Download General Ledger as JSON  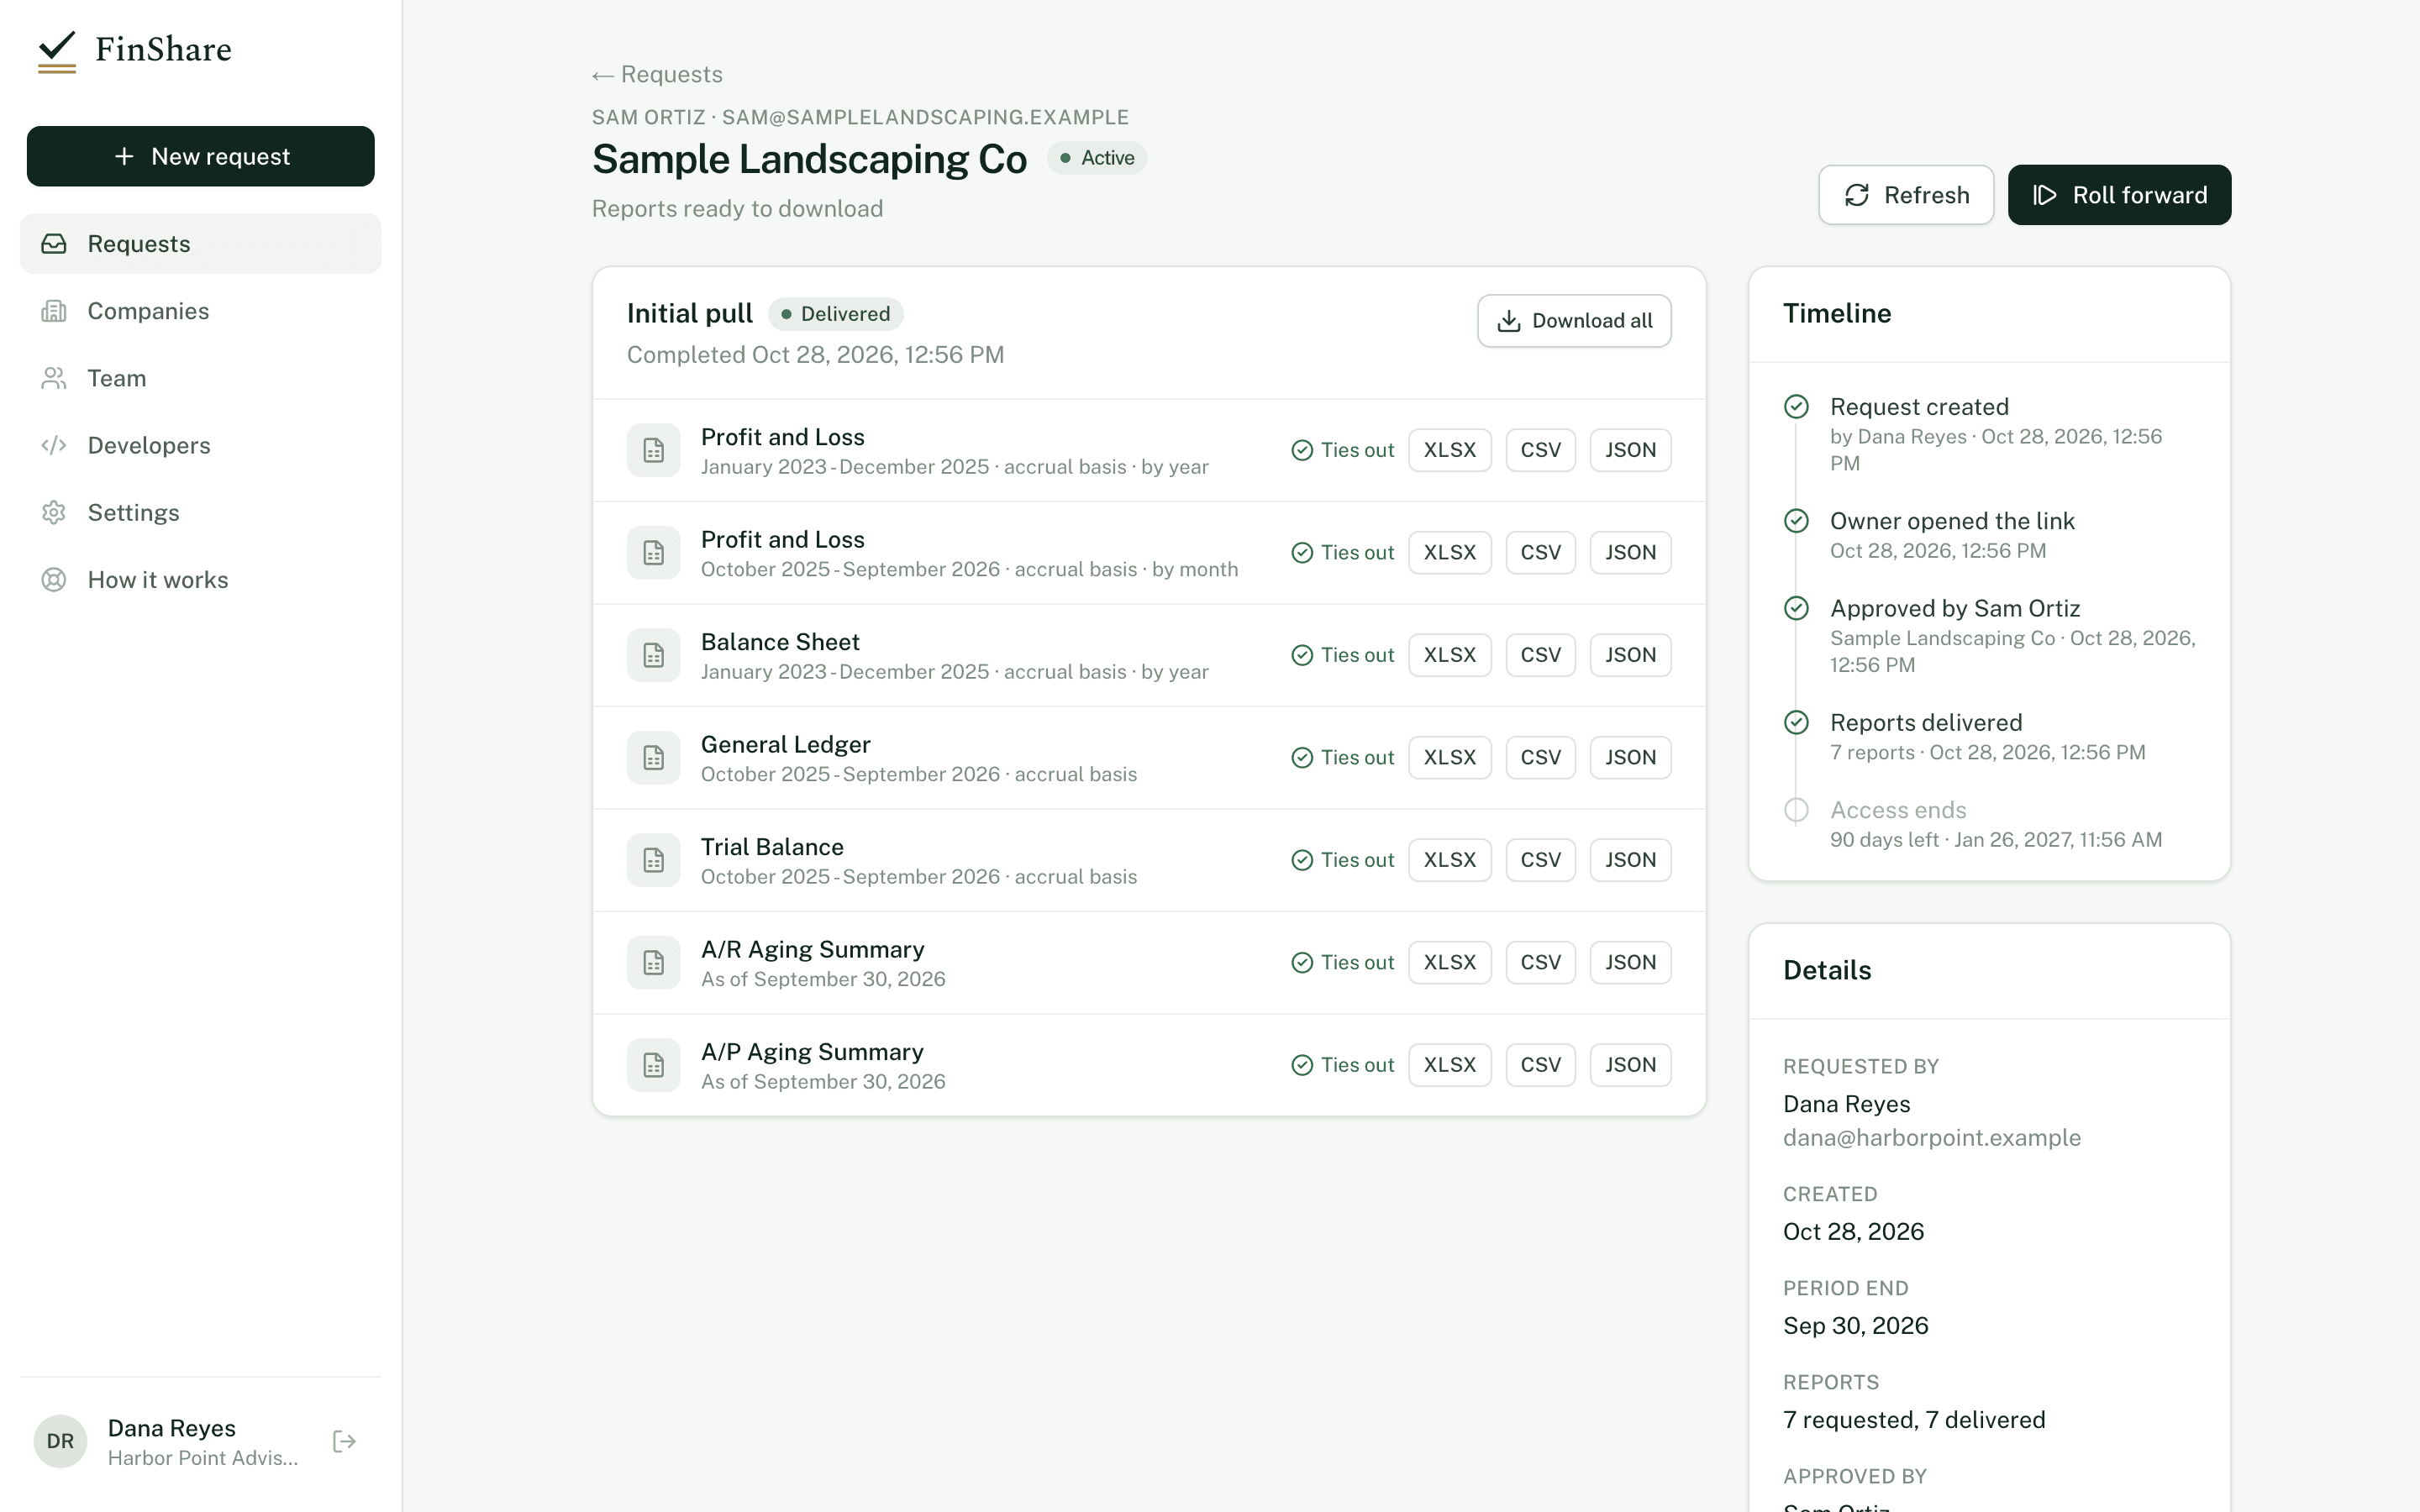tap(1631, 758)
